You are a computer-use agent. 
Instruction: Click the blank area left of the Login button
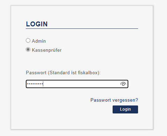click(x=69, y=109)
